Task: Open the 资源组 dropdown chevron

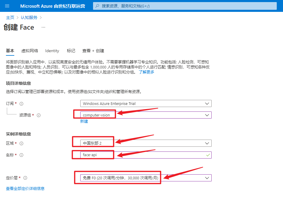Action: pos(207,115)
